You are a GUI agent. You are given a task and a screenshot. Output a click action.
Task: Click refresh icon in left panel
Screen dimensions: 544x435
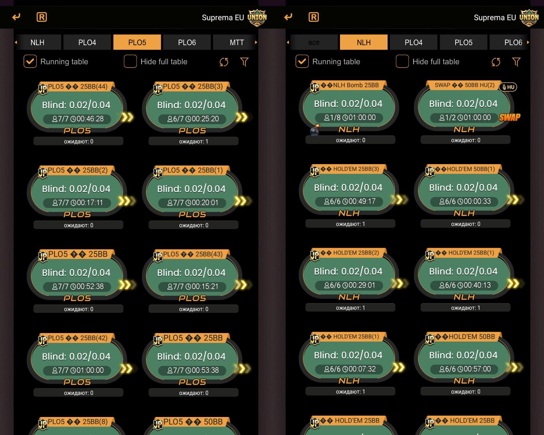(224, 62)
